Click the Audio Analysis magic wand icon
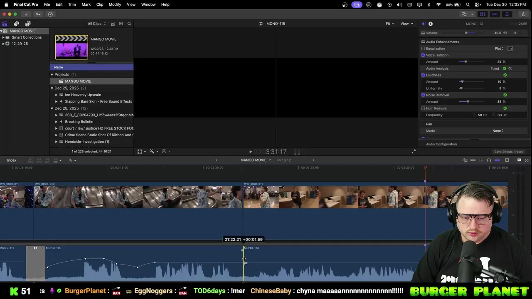Screen dimensions: 532x299 point(510,69)
